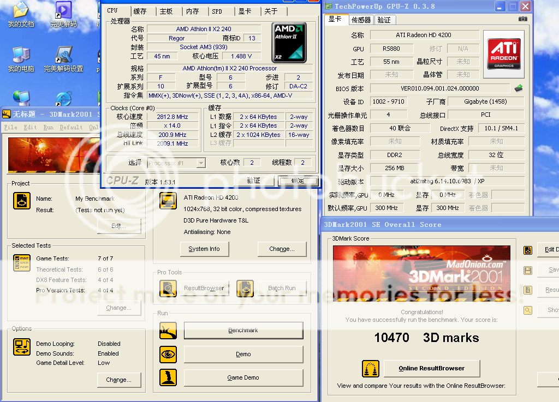Click the Selected Tests checklist icon
Screen dimensions: 559x402
pos(22,263)
